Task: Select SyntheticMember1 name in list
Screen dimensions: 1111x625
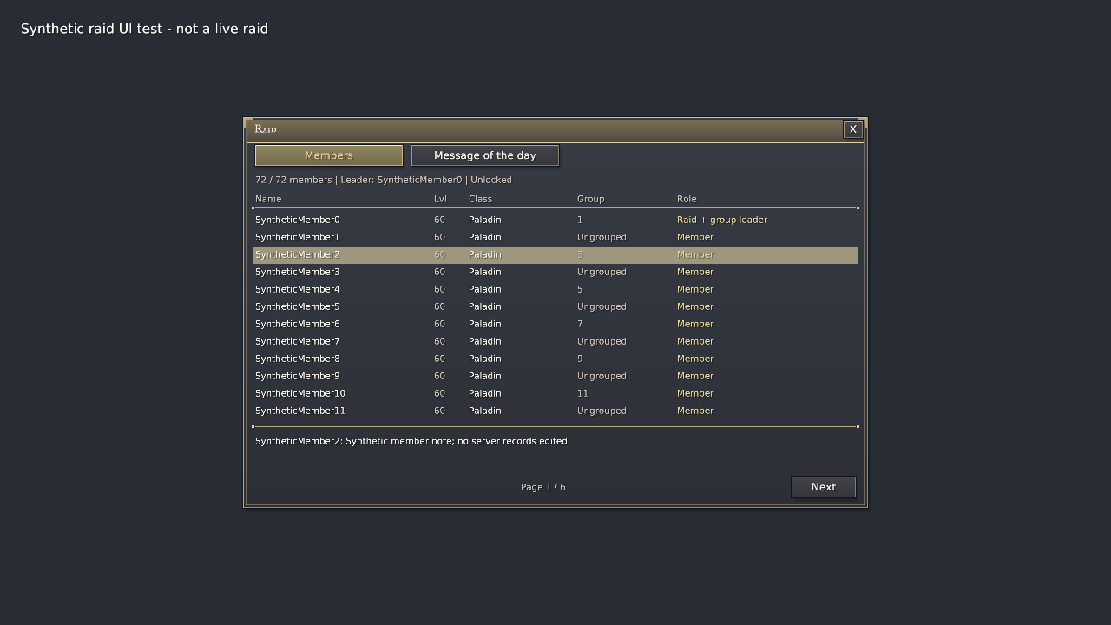Action: click(298, 237)
